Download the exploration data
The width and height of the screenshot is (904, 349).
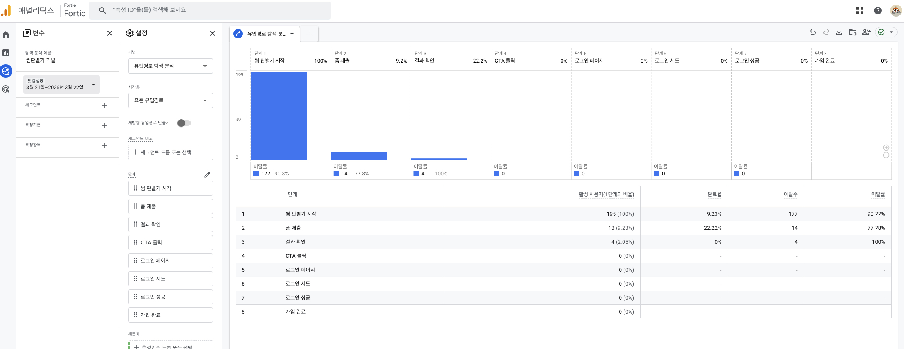[839, 32]
